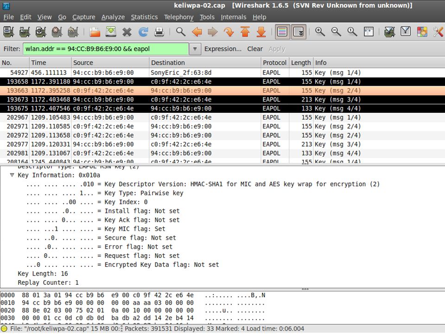
Task: Go to packet number icon
Action: (x=229, y=32)
